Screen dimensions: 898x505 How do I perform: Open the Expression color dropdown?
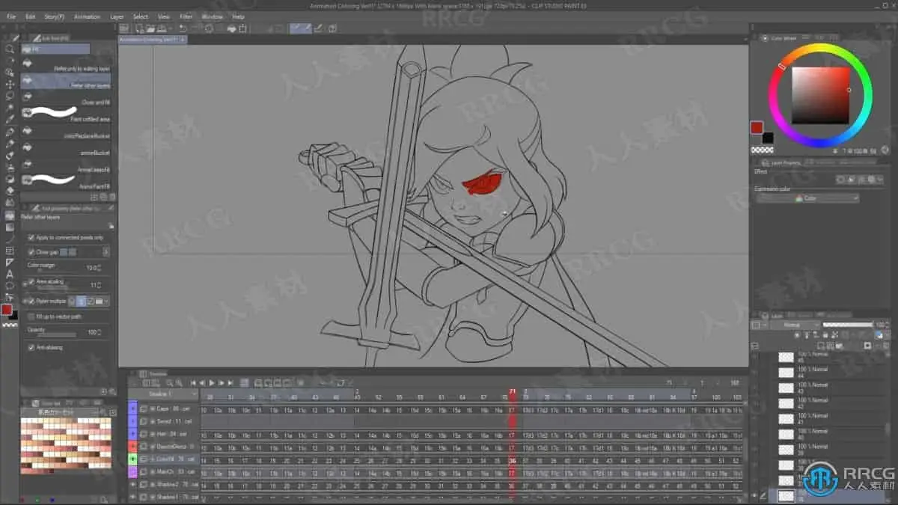tap(807, 198)
